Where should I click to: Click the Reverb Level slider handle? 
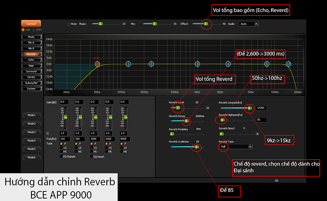pos(178,108)
